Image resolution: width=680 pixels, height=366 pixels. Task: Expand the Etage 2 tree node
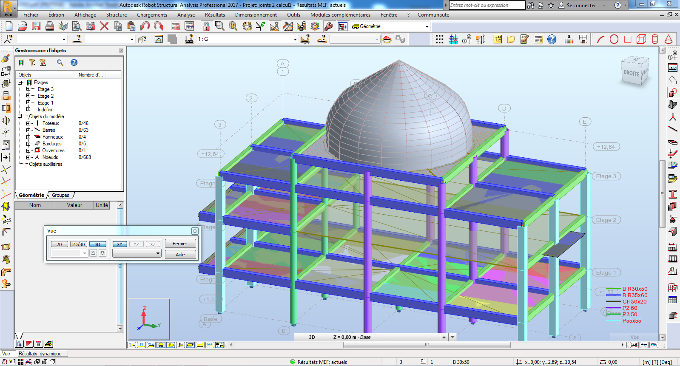click(x=28, y=96)
